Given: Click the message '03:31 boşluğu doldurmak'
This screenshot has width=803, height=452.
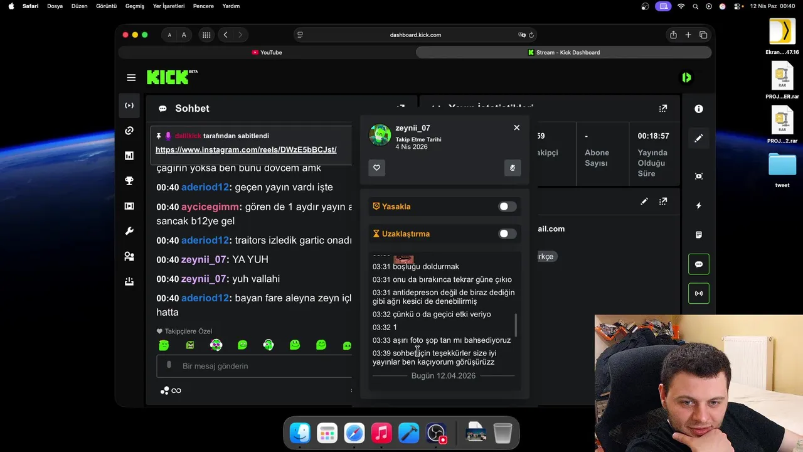Looking at the screenshot, I should pos(416,266).
